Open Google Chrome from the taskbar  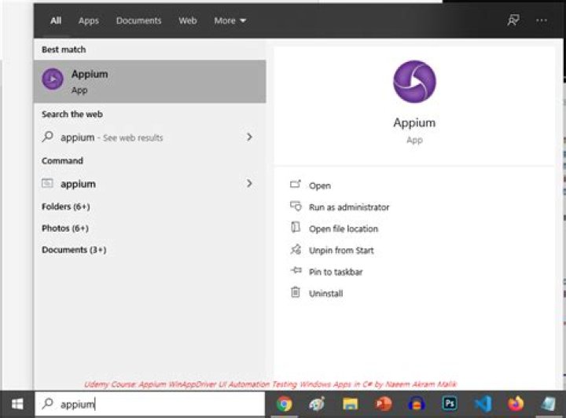click(x=285, y=404)
